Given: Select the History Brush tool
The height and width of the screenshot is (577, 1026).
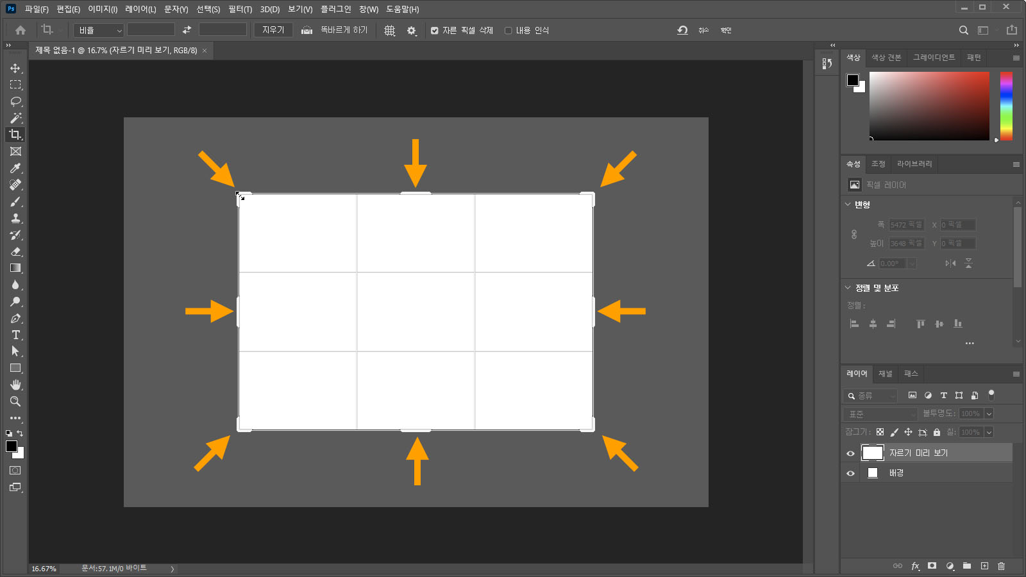Looking at the screenshot, I should [x=15, y=235].
